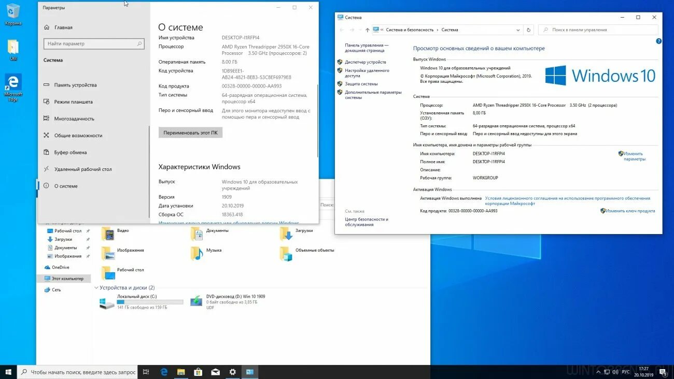
Task: Open the Рабочий стол folder in the Explorer main pane
Action: pyautogui.click(x=122, y=272)
